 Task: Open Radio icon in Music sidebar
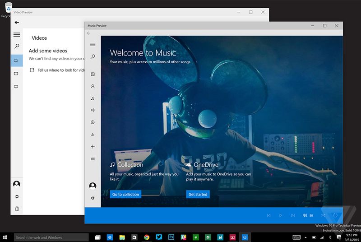[x=93, y=110]
